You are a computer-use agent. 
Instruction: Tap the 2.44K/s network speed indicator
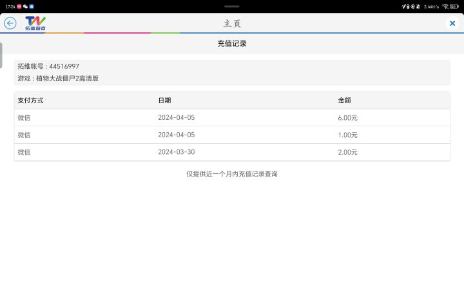(431, 7)
